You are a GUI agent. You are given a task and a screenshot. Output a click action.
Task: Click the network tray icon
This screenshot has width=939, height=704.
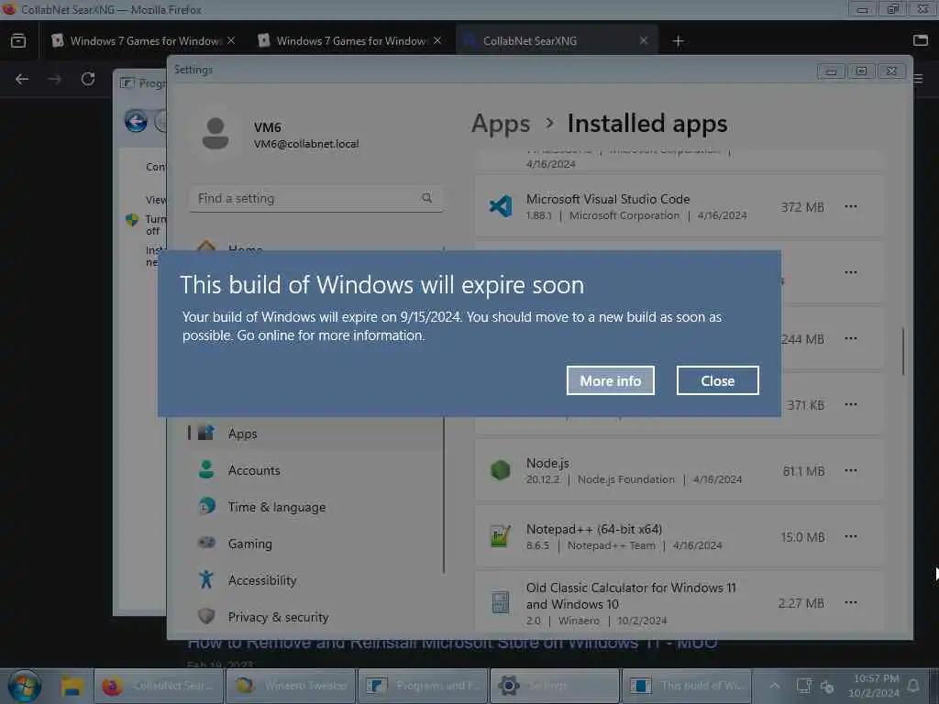tap(804, 686)
